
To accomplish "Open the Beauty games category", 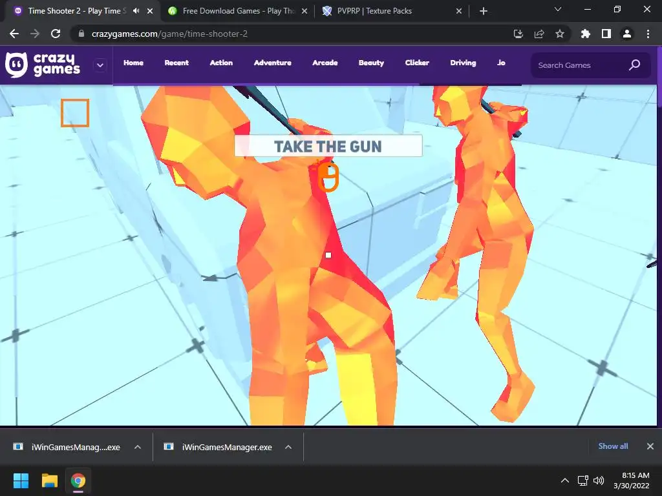I will pos(371,63).
